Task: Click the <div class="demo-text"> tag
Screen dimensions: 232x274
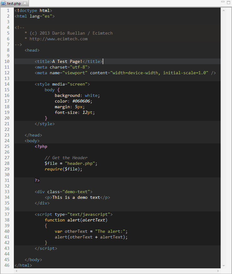Action: point(64,192)
